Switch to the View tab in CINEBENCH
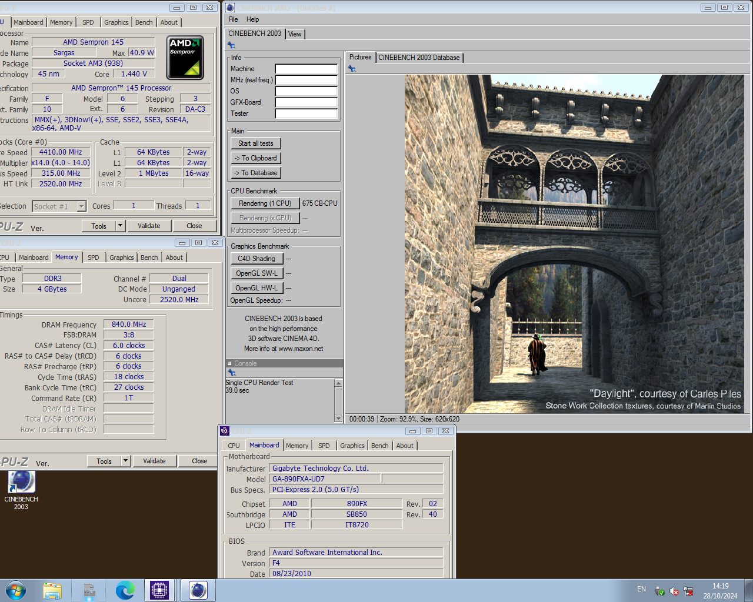 click(295, 34)
